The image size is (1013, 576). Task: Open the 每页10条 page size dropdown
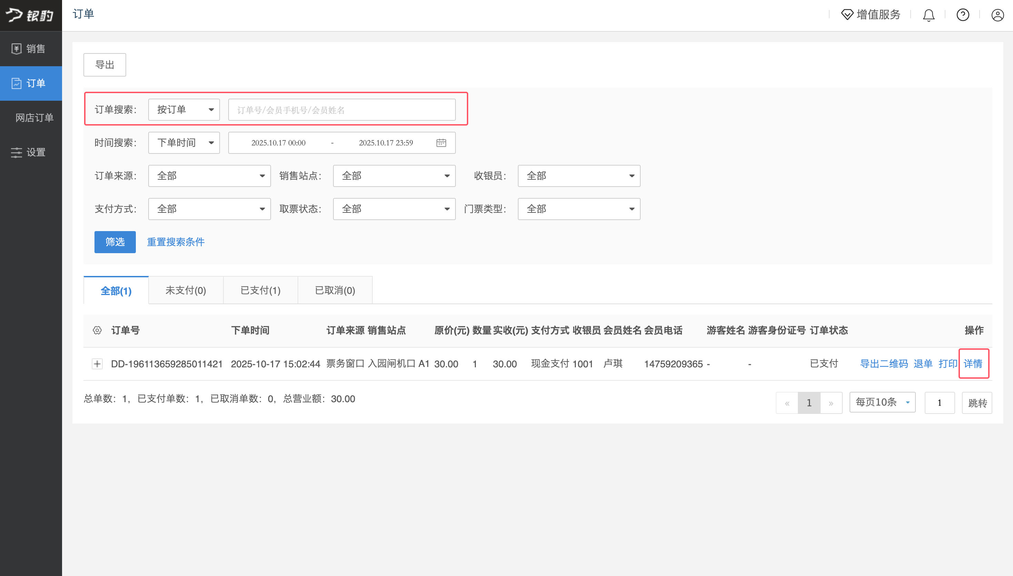882,402
